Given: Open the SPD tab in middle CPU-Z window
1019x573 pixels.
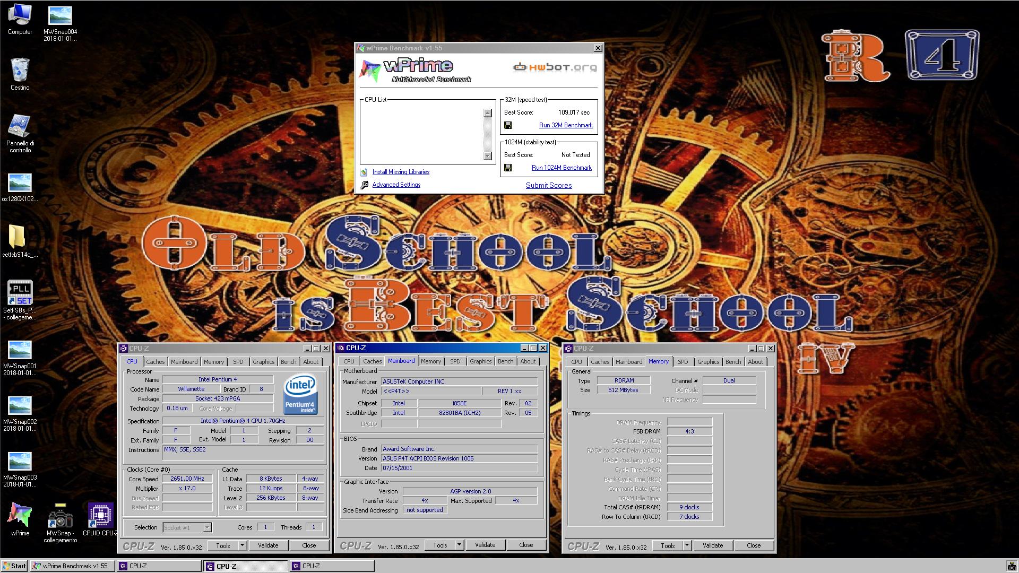Looking at the screenshot, I should click(455, 361).
